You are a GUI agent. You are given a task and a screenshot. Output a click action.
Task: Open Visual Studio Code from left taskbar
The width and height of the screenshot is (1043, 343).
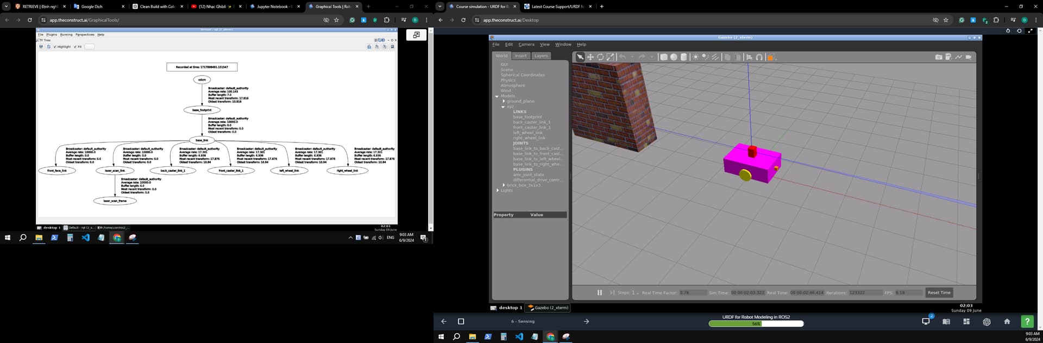pos(85,238)
